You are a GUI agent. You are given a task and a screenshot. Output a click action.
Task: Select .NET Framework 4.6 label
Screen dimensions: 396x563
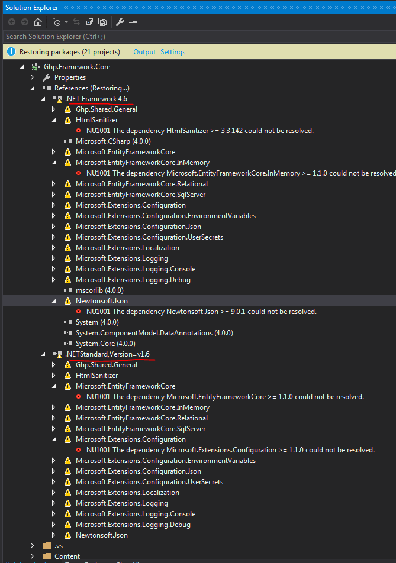point(96,99)
